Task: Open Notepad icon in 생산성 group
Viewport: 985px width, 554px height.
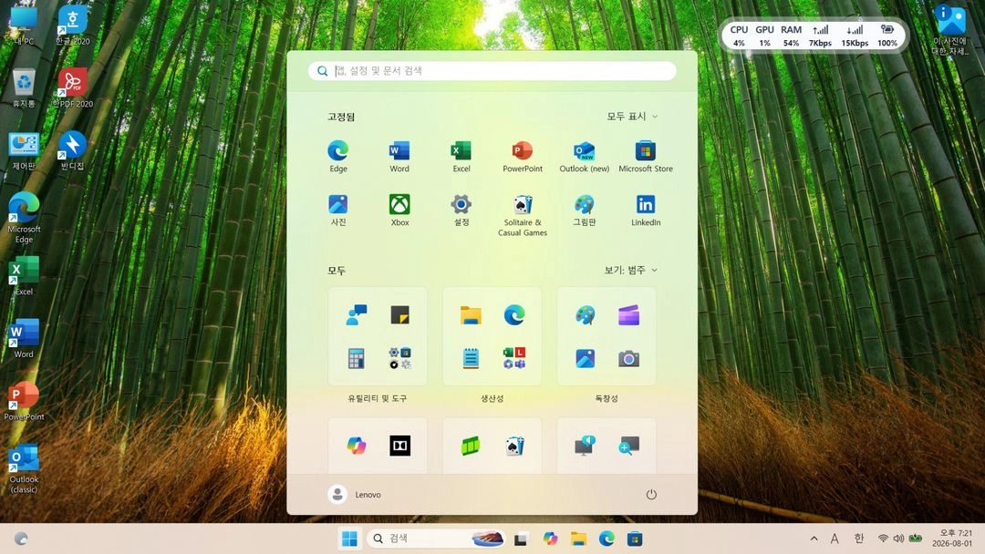Action: click(471, 358)
